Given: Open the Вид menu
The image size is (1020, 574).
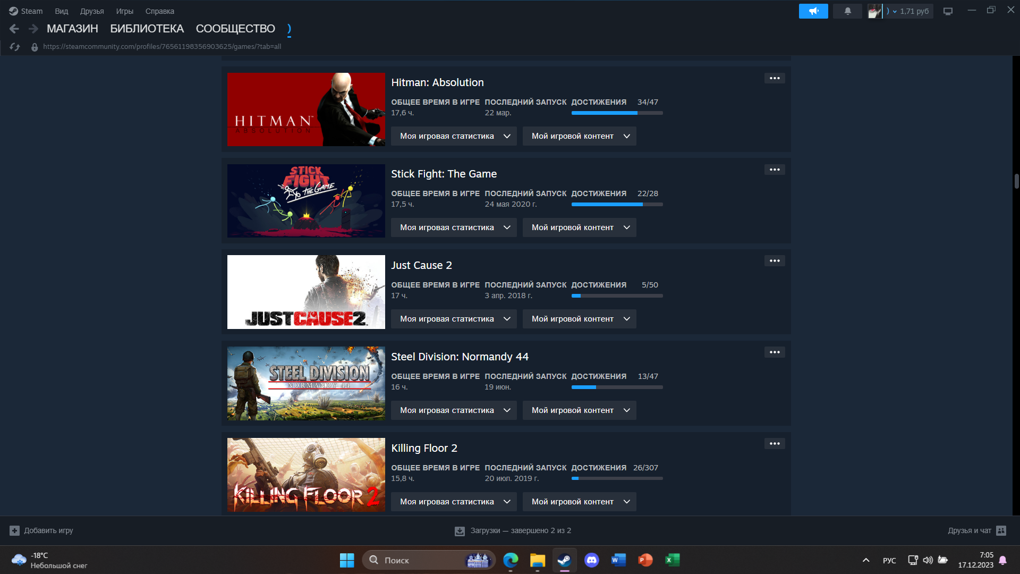Looking at the screenshot, I should pyautogui.click(x=62, y=11).
